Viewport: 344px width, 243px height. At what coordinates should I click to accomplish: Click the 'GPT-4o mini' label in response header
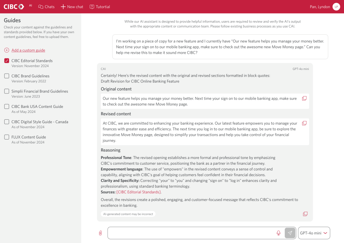tap(301, 69)
